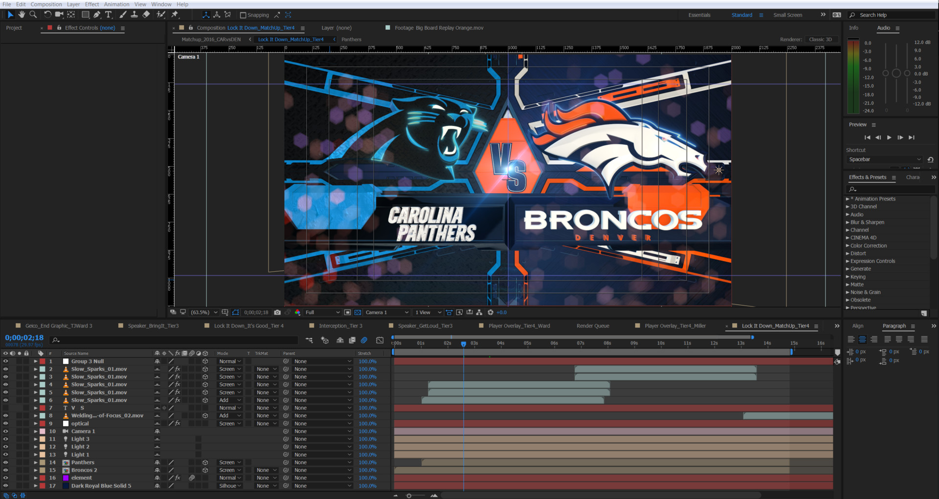Open the Composition menu
The image size is (939, 499).
pos(46,4)
